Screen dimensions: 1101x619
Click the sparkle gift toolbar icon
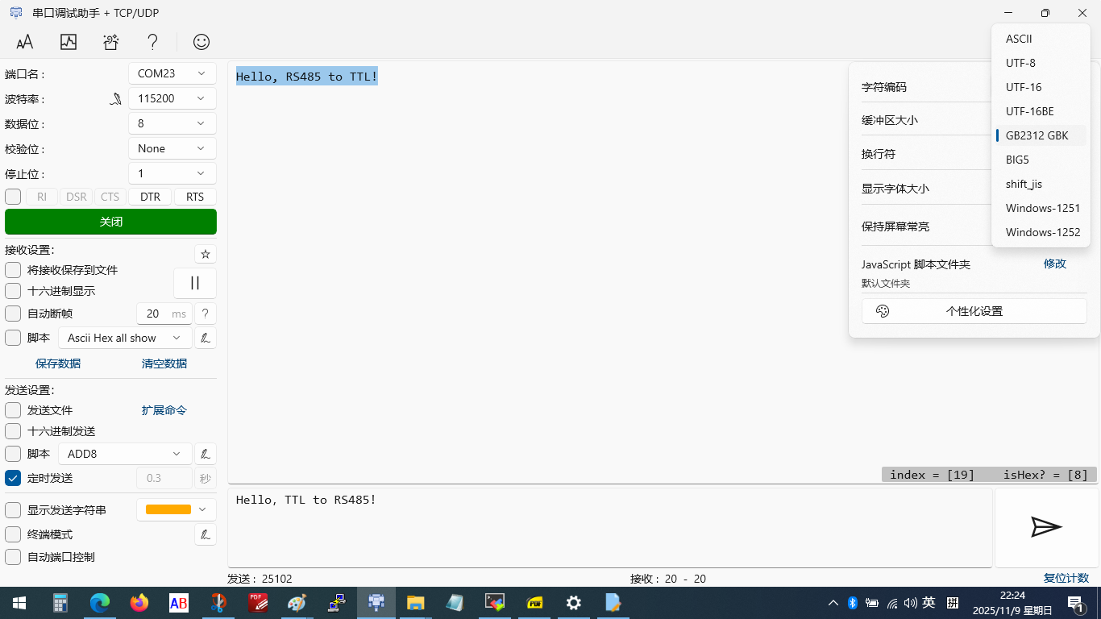[x=111, y=42]
